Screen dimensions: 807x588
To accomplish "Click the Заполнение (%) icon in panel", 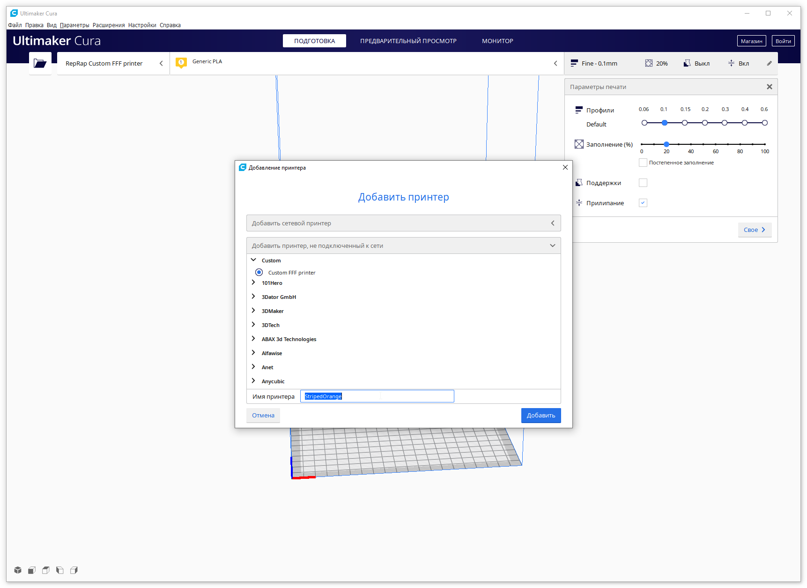I will point(579,144).
